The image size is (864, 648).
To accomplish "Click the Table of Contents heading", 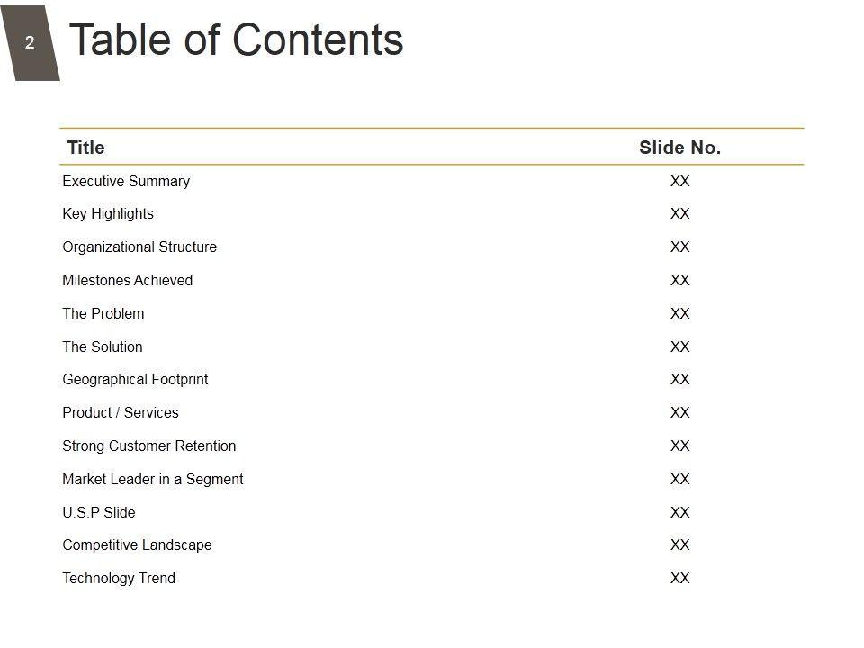I will [237, 40].
